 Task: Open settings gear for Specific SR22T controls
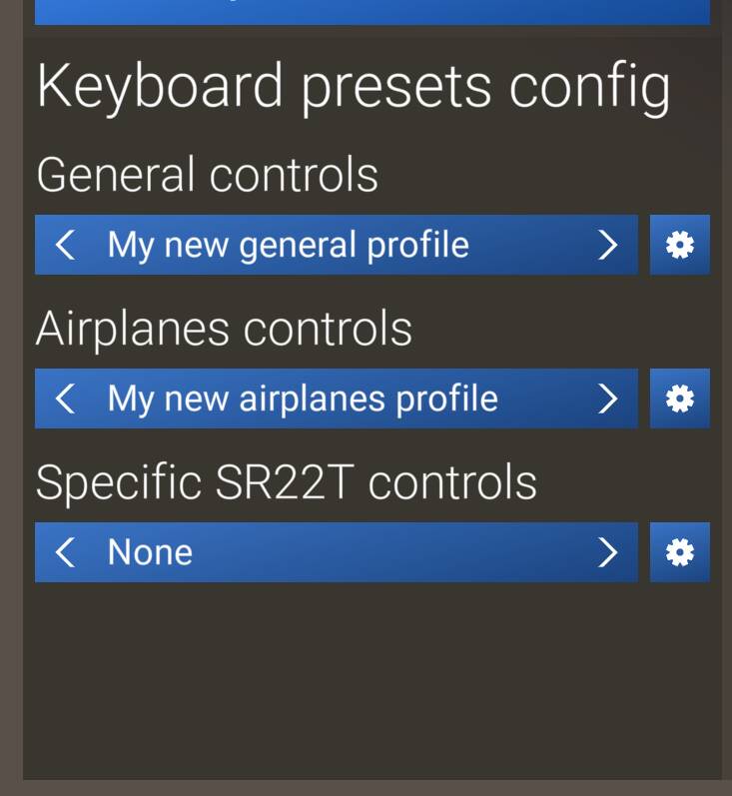click(x=680, y=552)
